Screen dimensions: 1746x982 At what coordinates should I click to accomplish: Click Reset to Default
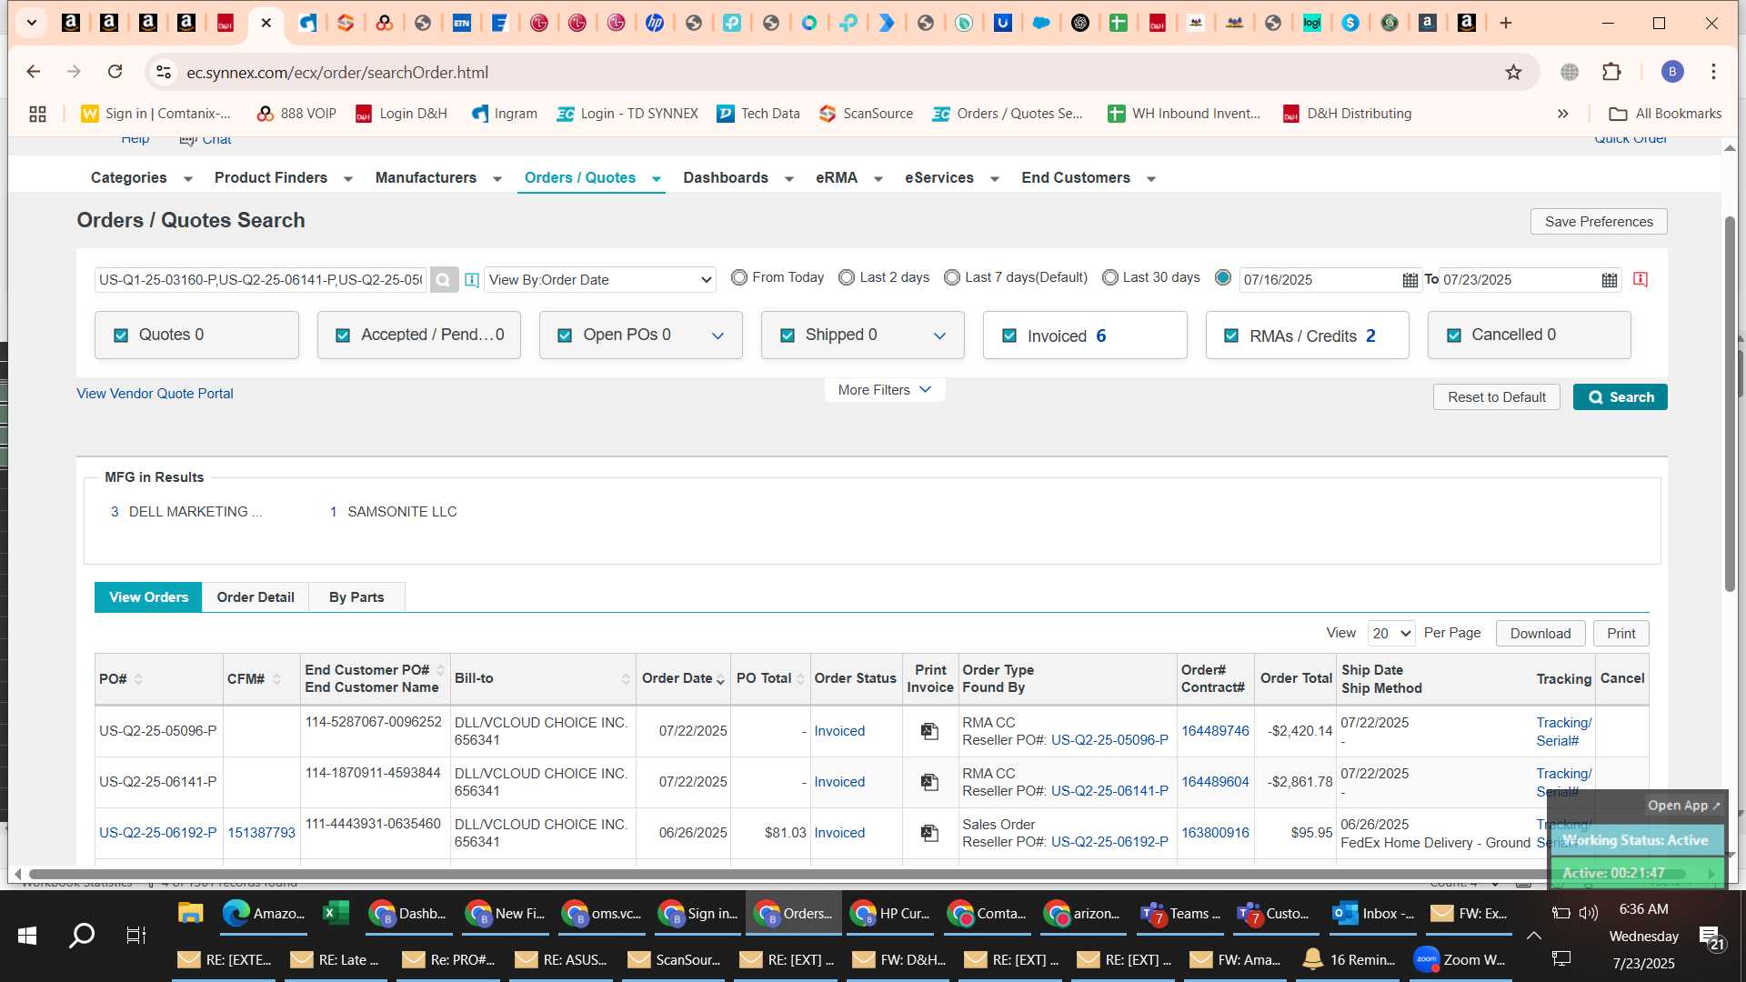pos(1497,397)
